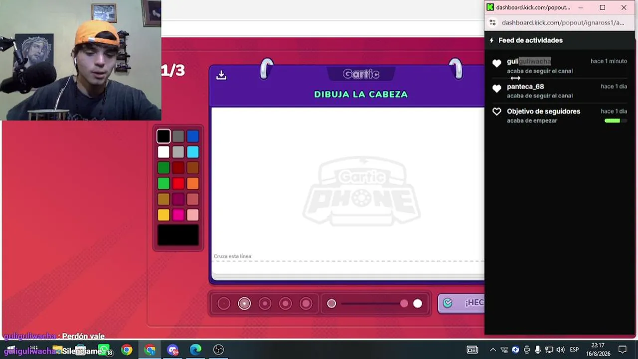Open the news widgets taskbar icon
The image size is (638, 359).
pyautogui.click(x=472, y=350)
